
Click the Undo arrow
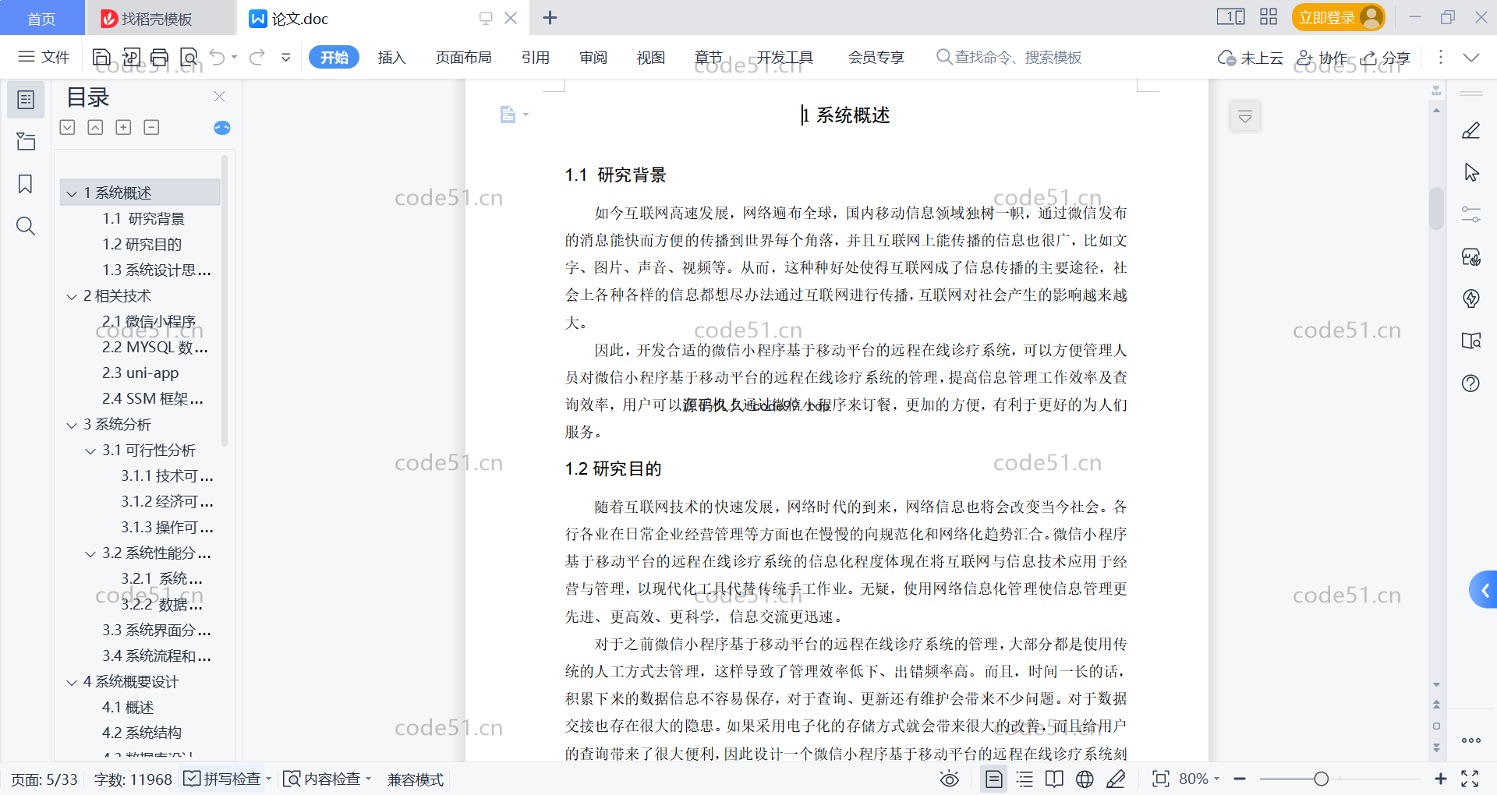tap(218, 57)
